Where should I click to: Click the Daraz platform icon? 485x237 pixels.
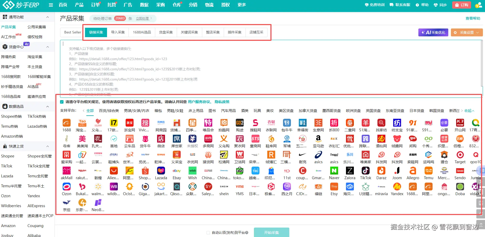point(381,171)
